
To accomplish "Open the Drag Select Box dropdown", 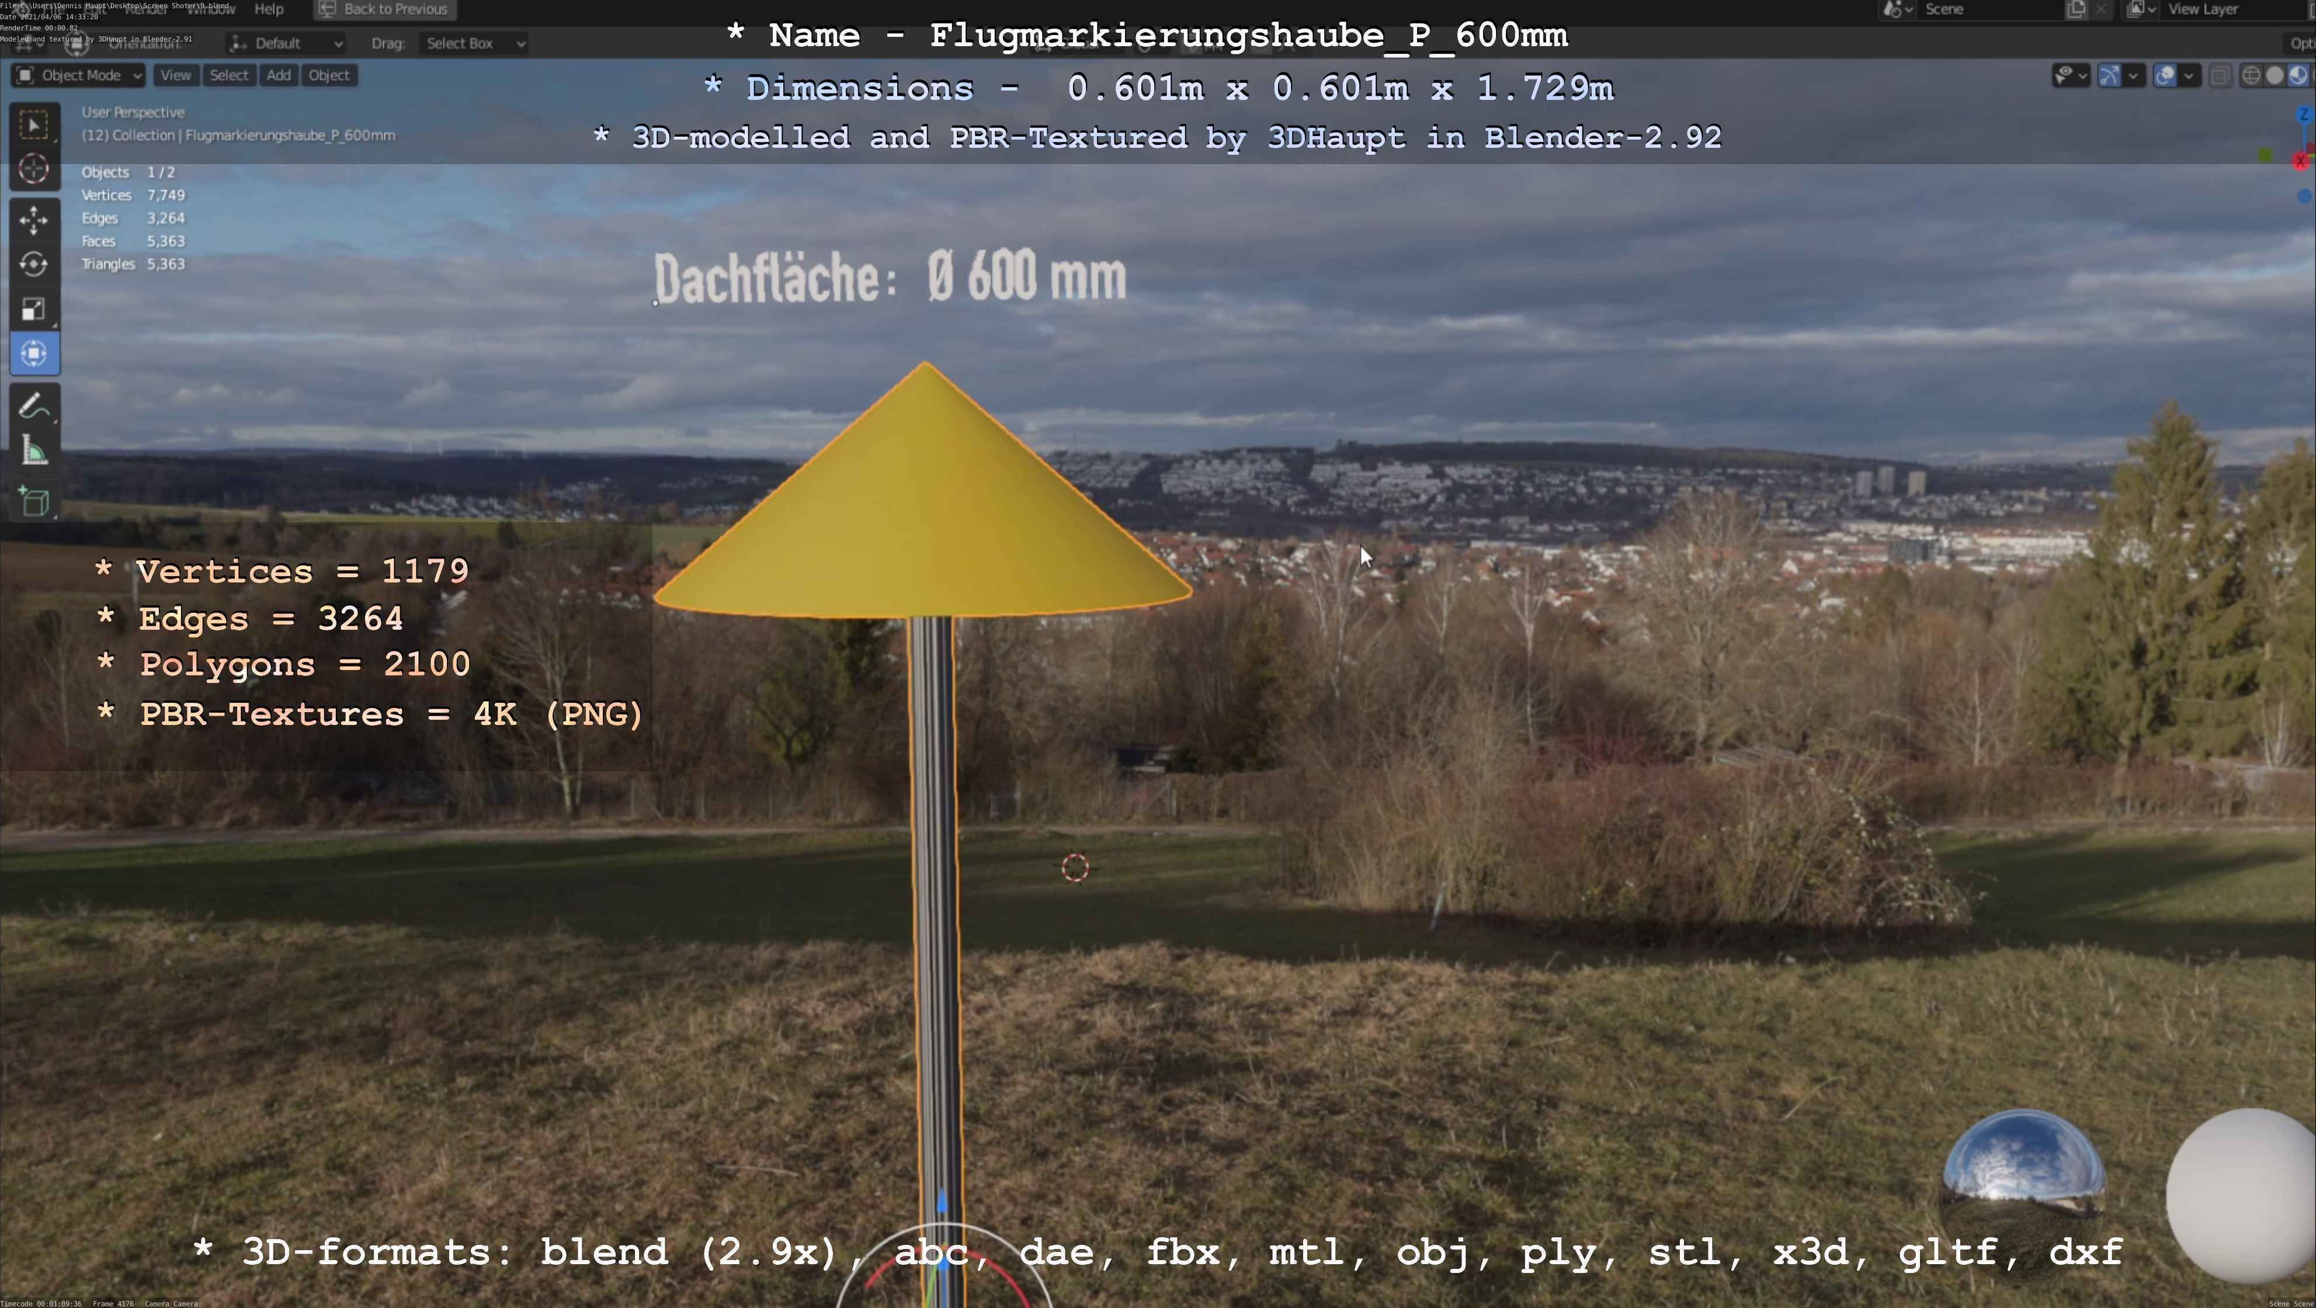I will [x=473, y=43].
